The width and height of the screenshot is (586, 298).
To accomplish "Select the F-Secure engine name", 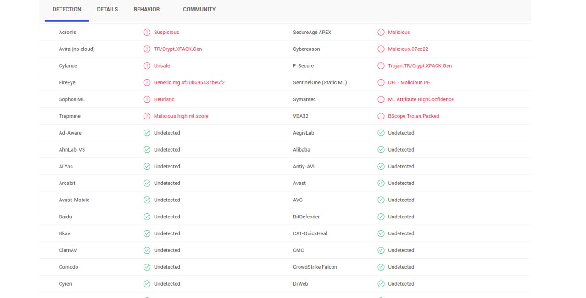I will 304,66.
